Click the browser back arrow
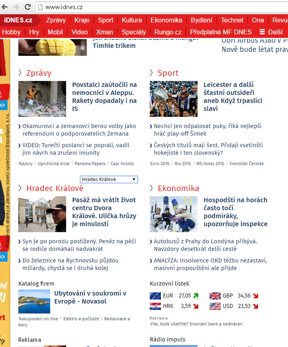Screen dimensions: 288x347 [x=5, y=7]
